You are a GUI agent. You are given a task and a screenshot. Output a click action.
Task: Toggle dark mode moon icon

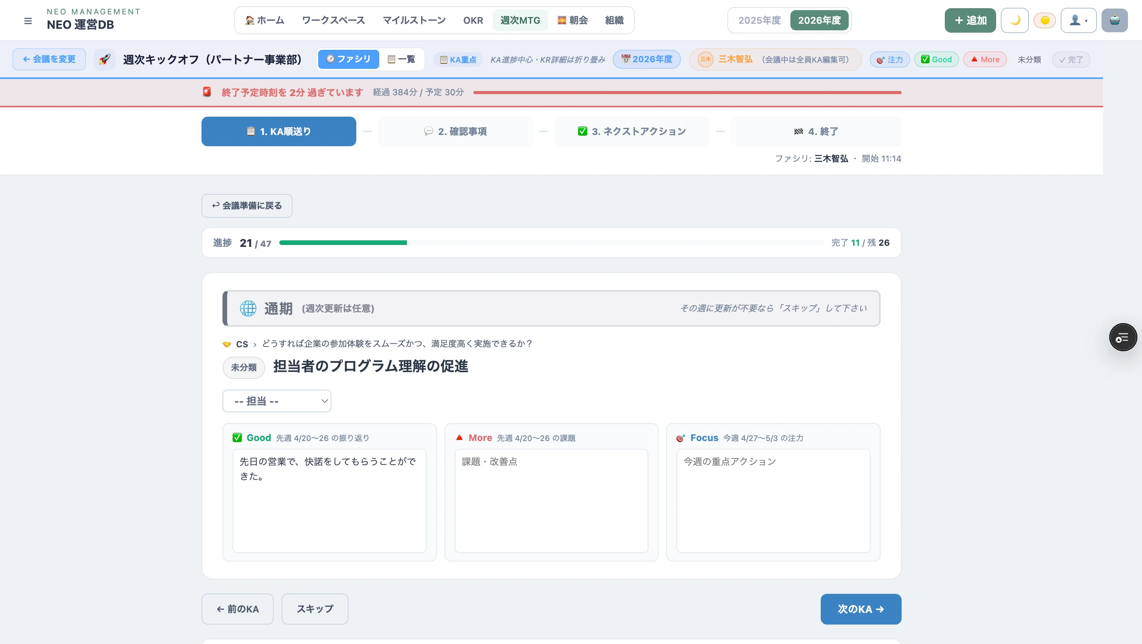1014,20
